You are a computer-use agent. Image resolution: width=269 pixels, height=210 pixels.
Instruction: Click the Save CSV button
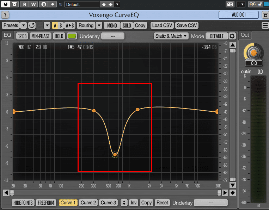click(x=187, y=25)
